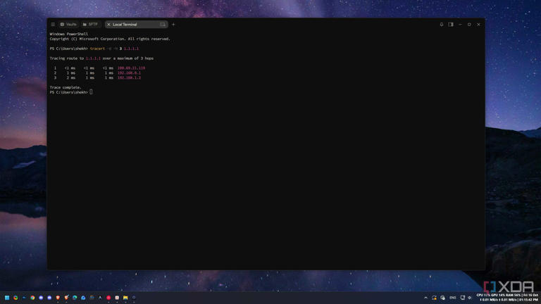Expand the hidden system tray icons

point(425,298)
